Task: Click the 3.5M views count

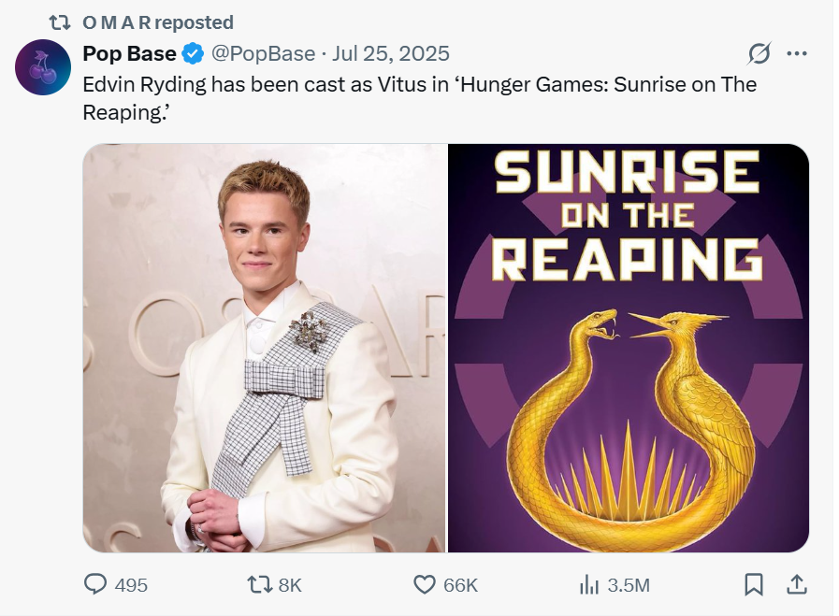Action: (628, 585)
